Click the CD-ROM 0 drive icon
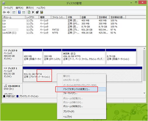Screen dimensions: 148x121 (6, 86)
